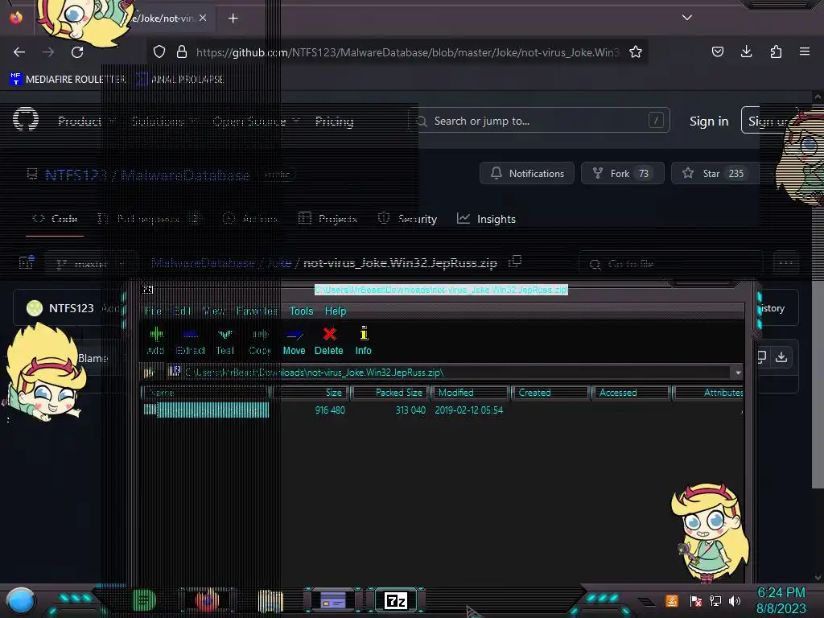
Task: Open the Firefox extensions icon
Action: pos(776,51)
